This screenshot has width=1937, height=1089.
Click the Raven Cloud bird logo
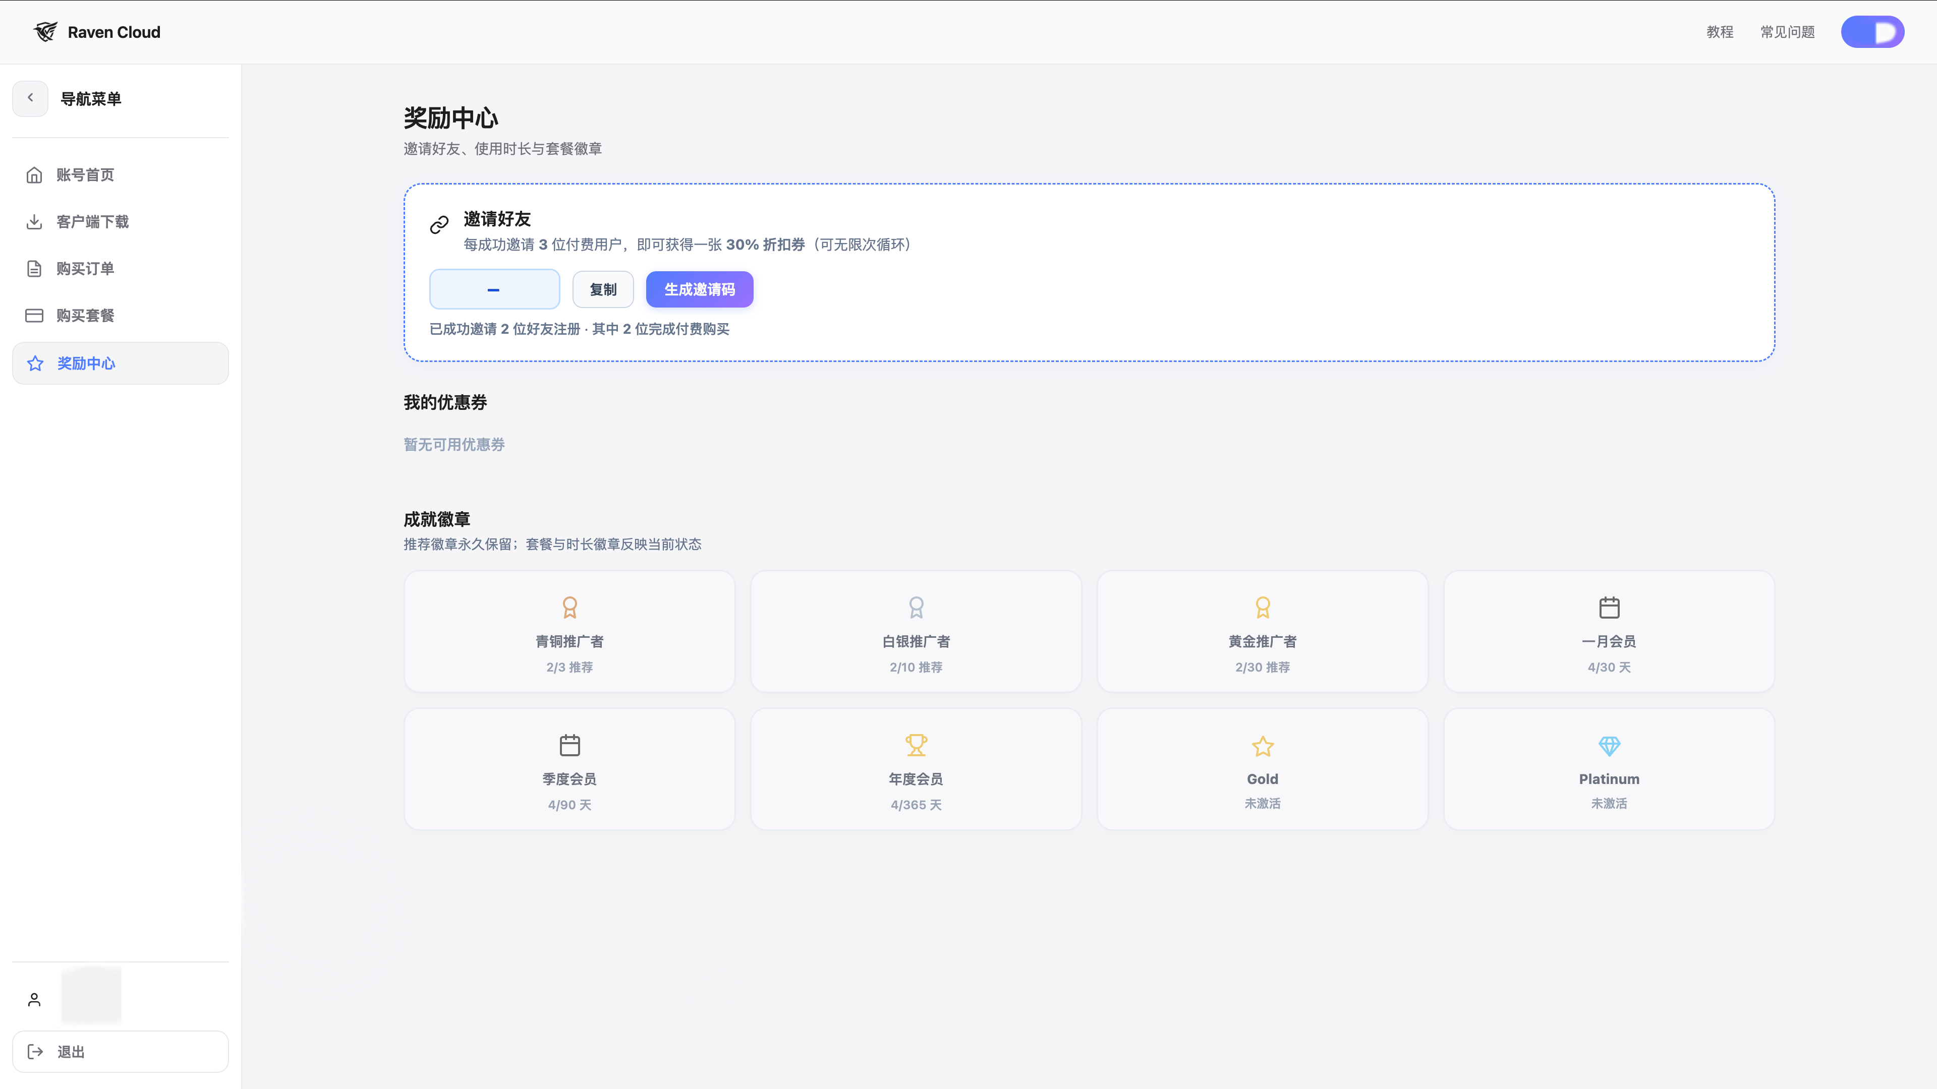[x=45, y=32]
